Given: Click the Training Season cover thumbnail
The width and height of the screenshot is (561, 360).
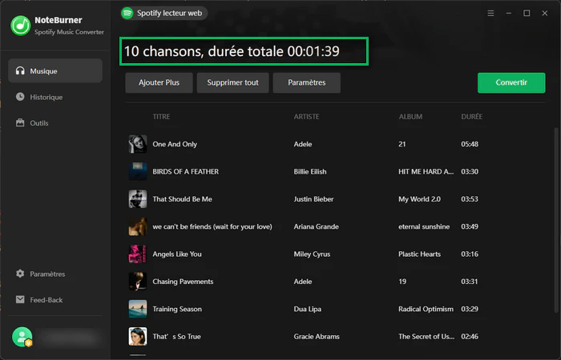Looking at the screenshot, I should click(138, 309).
